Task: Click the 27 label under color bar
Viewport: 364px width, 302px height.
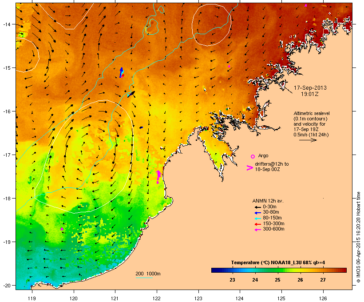Action: (323, 280)
